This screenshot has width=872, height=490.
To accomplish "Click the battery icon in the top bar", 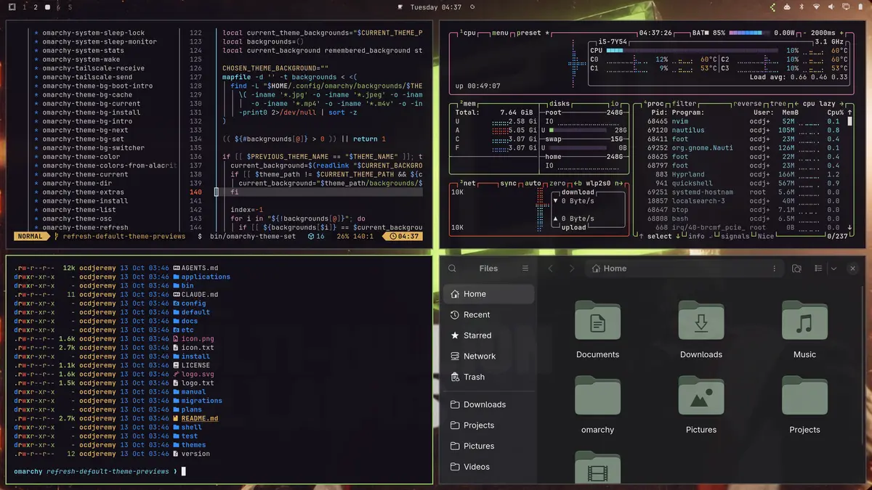I will 860,7.
